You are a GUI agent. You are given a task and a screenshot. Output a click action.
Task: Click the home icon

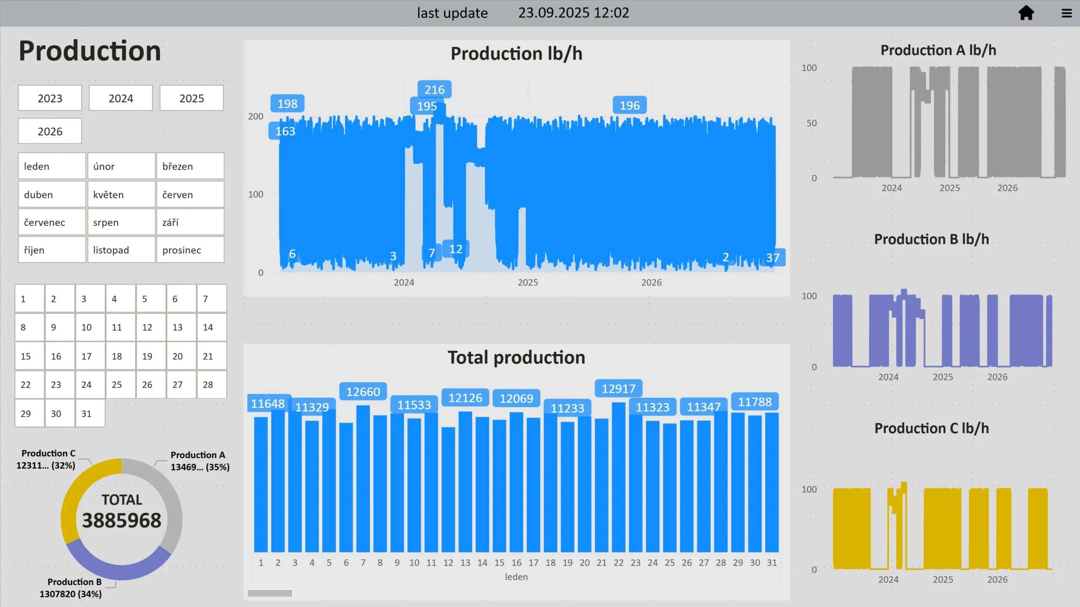(x=1026, y=13)
